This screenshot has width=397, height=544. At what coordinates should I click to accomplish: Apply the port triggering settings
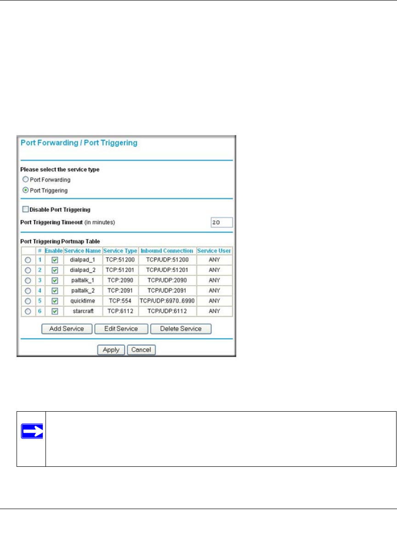111,350
